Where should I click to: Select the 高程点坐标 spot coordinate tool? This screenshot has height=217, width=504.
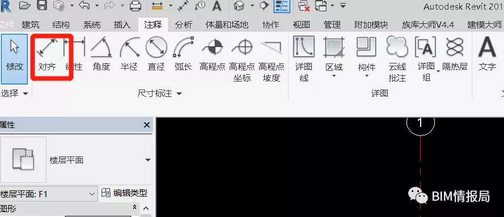tap(242, 59)
